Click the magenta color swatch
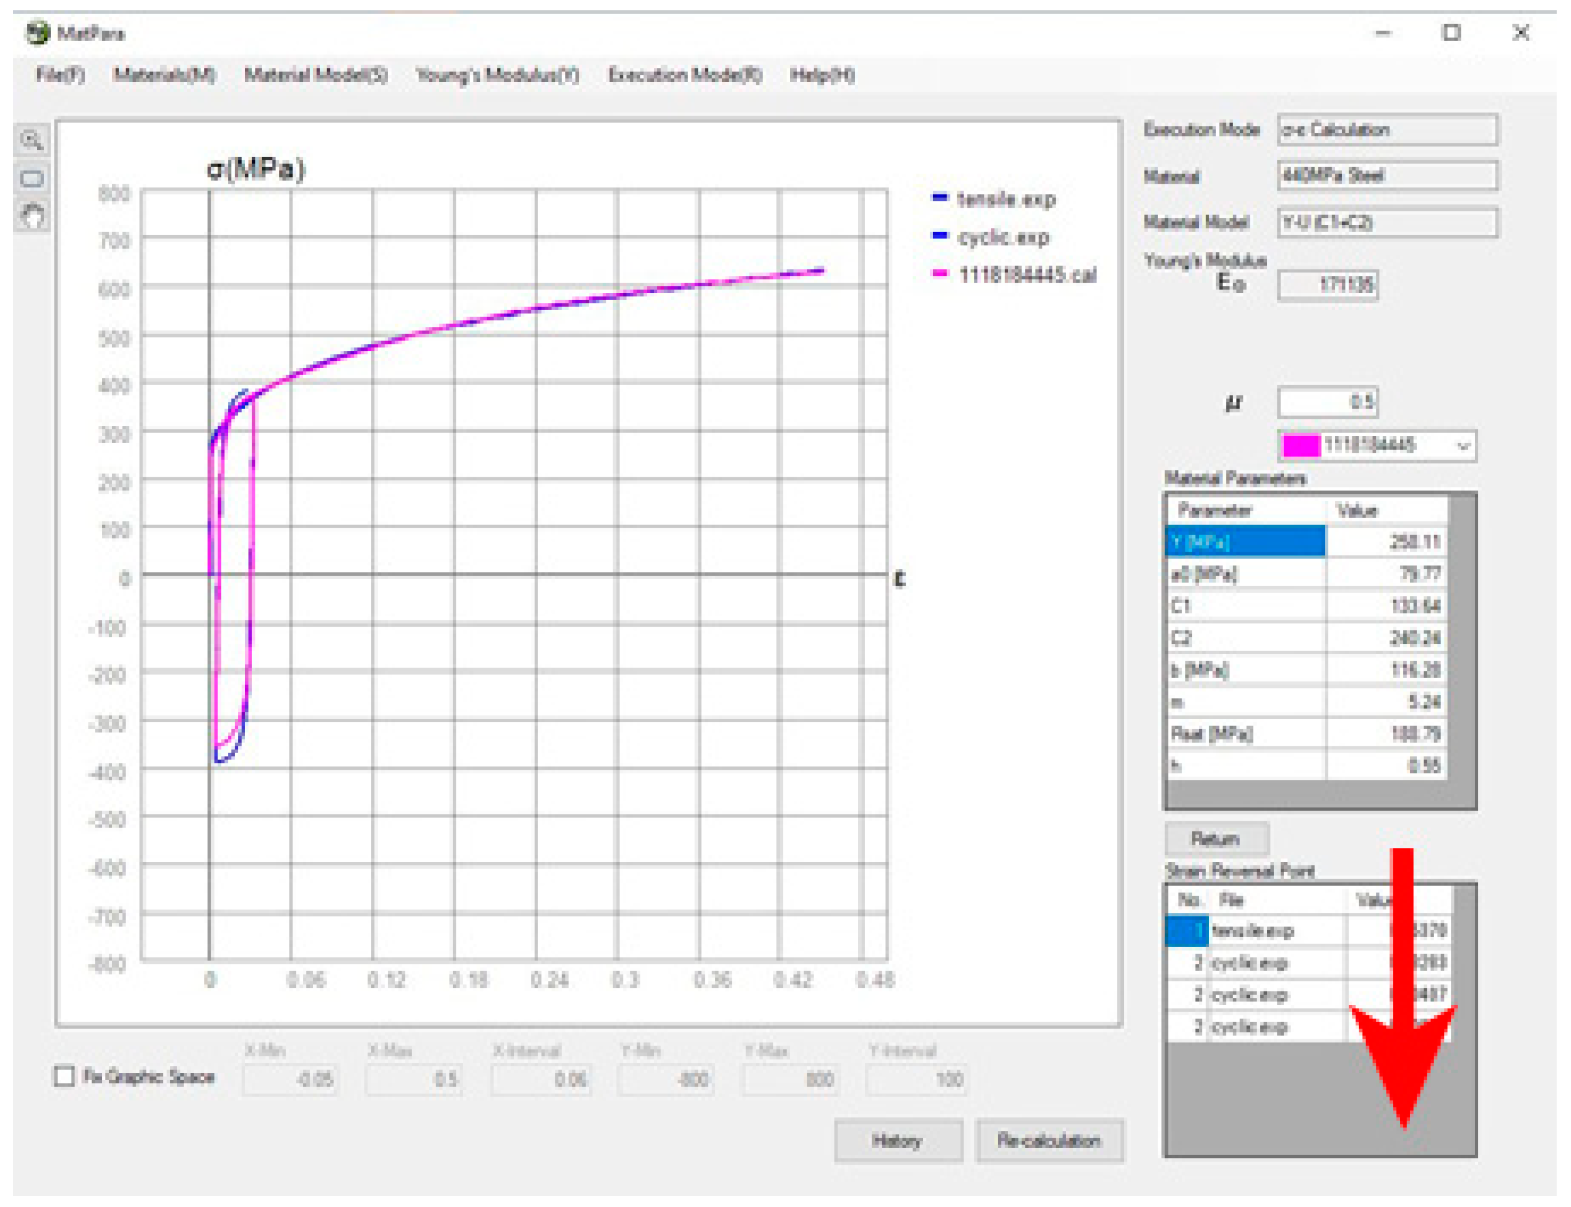1571x1207 pixels. [1301, 446]
